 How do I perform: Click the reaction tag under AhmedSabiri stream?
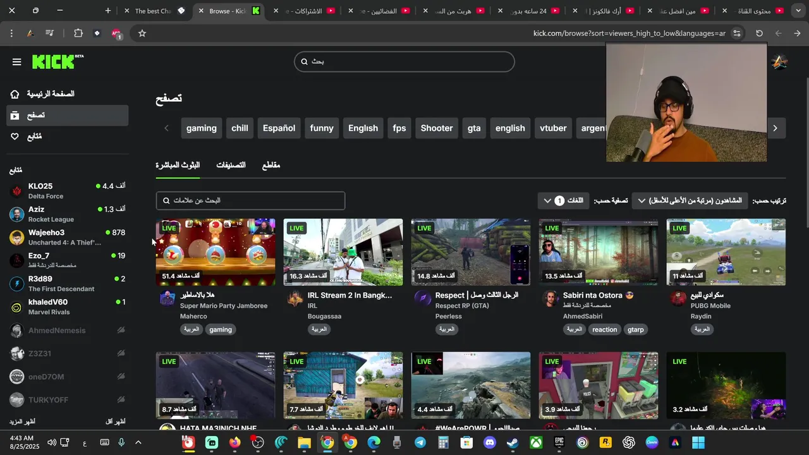click(x=604, y=329)
